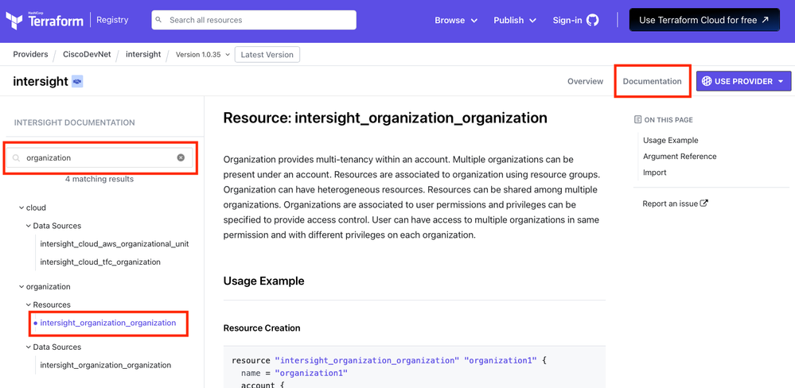Collapse the organization tree section
Screen dimensions: 795x388
(x=21, y=287)
